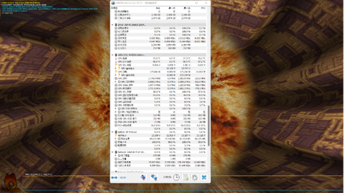Collapse the GPU NVIDIA GeForce sensor group
The image size is (344, 193).
pyautogui.click(x=112, y=55)
